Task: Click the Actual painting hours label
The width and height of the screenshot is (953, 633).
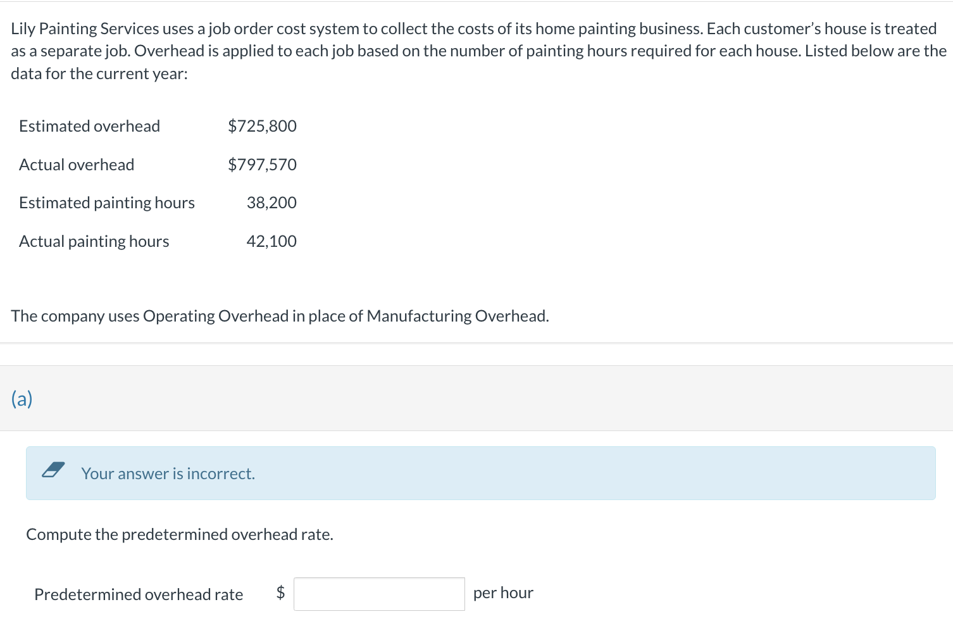Action: point(94,241)
